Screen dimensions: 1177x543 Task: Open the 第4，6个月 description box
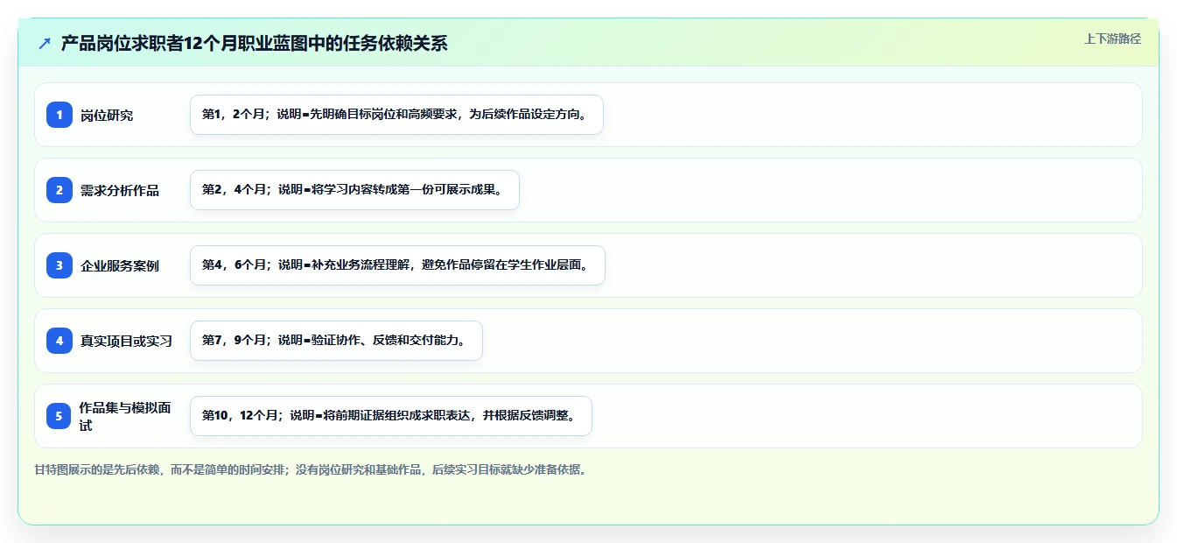pyautogui.click(x=397, y=265)
